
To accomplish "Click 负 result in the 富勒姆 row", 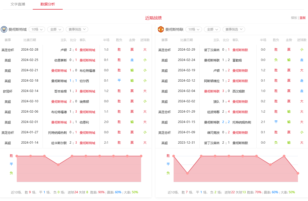I will tap(276, 60).
